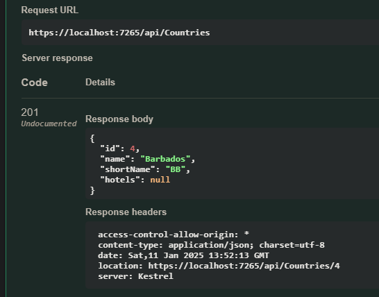Click the date header line
The width and height of the screenshot is (379, 297).
click(183, 255)
